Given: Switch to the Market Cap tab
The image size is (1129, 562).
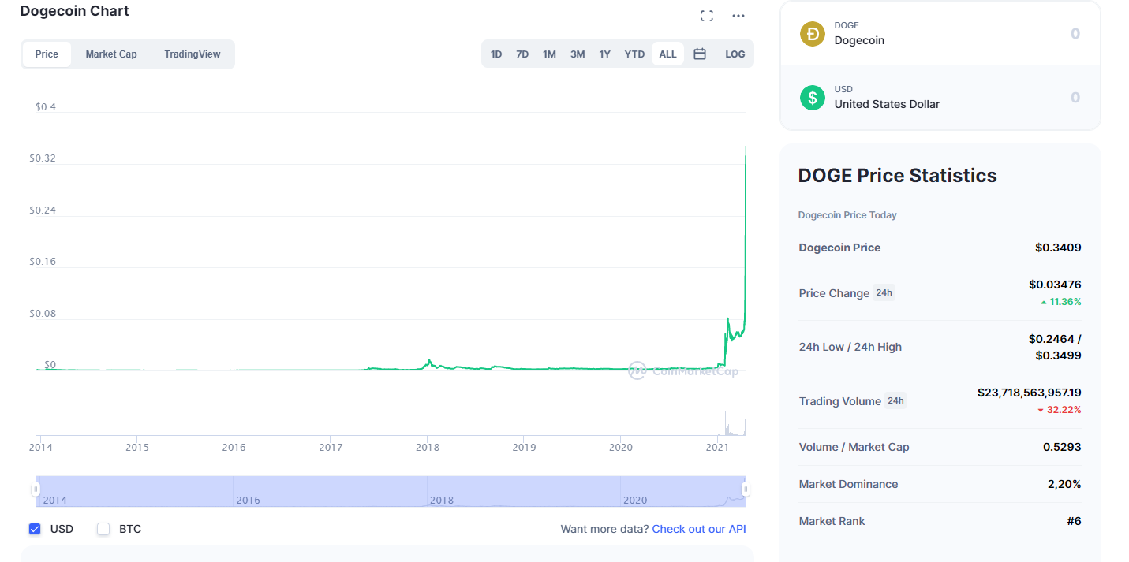Looking at the screenshot, I should tap(111, 54).
